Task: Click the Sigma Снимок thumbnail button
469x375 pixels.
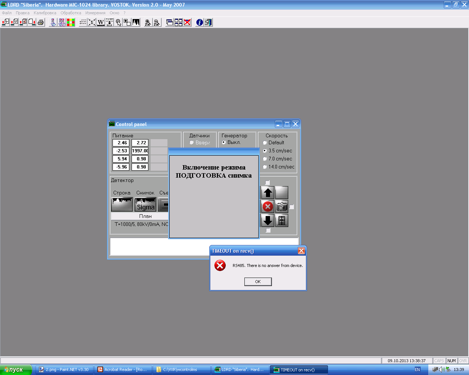Action: click(x=145, y=205)
